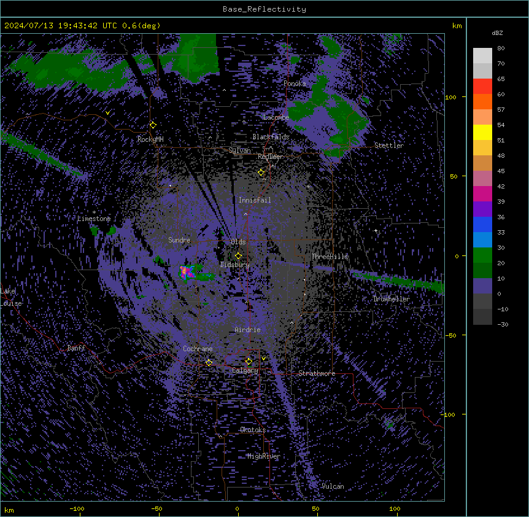
Task: Click the Vulcan label
Action: click(333, 486)
